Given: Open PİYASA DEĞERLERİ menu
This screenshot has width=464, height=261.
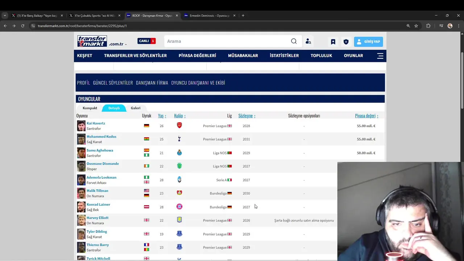Looking at the screenshot, I should [197, 55].
